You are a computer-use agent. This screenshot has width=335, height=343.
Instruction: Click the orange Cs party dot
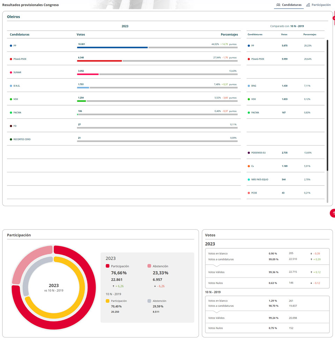(x=248, y=166)
